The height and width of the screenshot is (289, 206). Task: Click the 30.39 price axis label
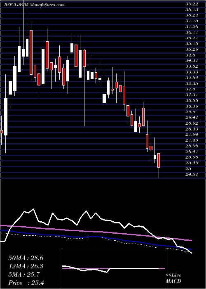pyautogui.click(x=192, y=106)
